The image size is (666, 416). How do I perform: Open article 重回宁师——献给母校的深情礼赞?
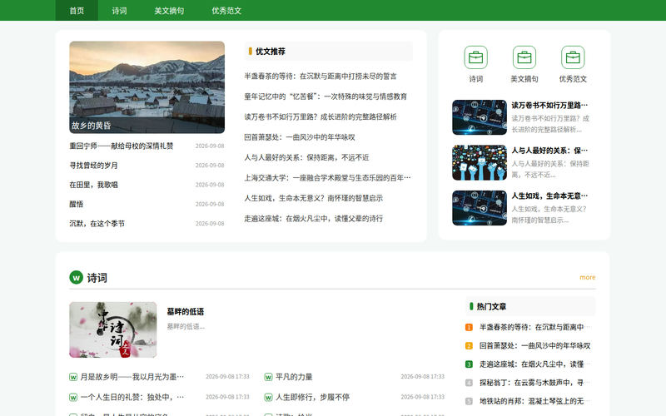point(121,146)
